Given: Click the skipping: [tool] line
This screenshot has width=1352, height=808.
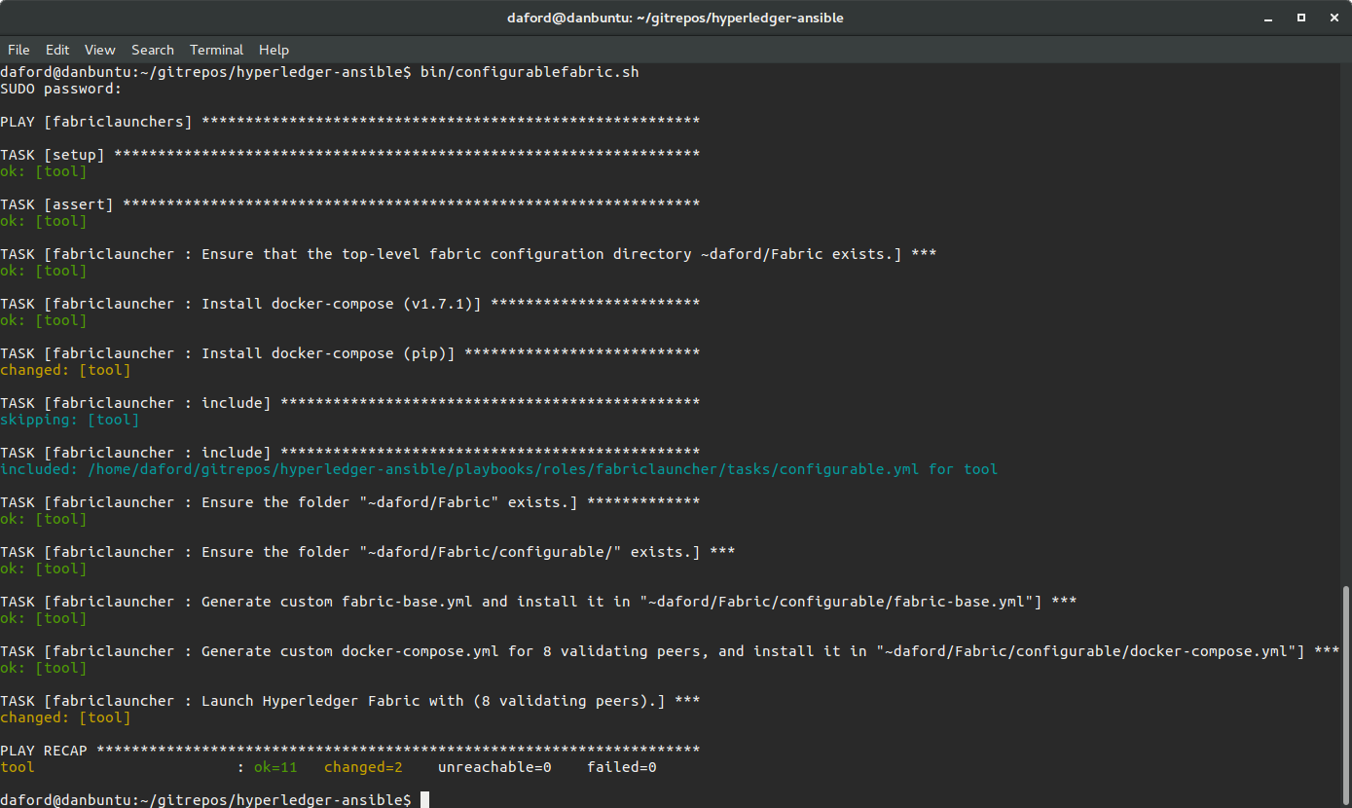Looking at the screenshot, I should (70, 420).
